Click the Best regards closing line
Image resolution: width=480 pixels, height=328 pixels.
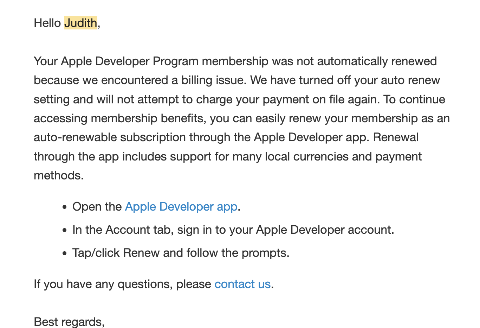[x=69, y=321]
